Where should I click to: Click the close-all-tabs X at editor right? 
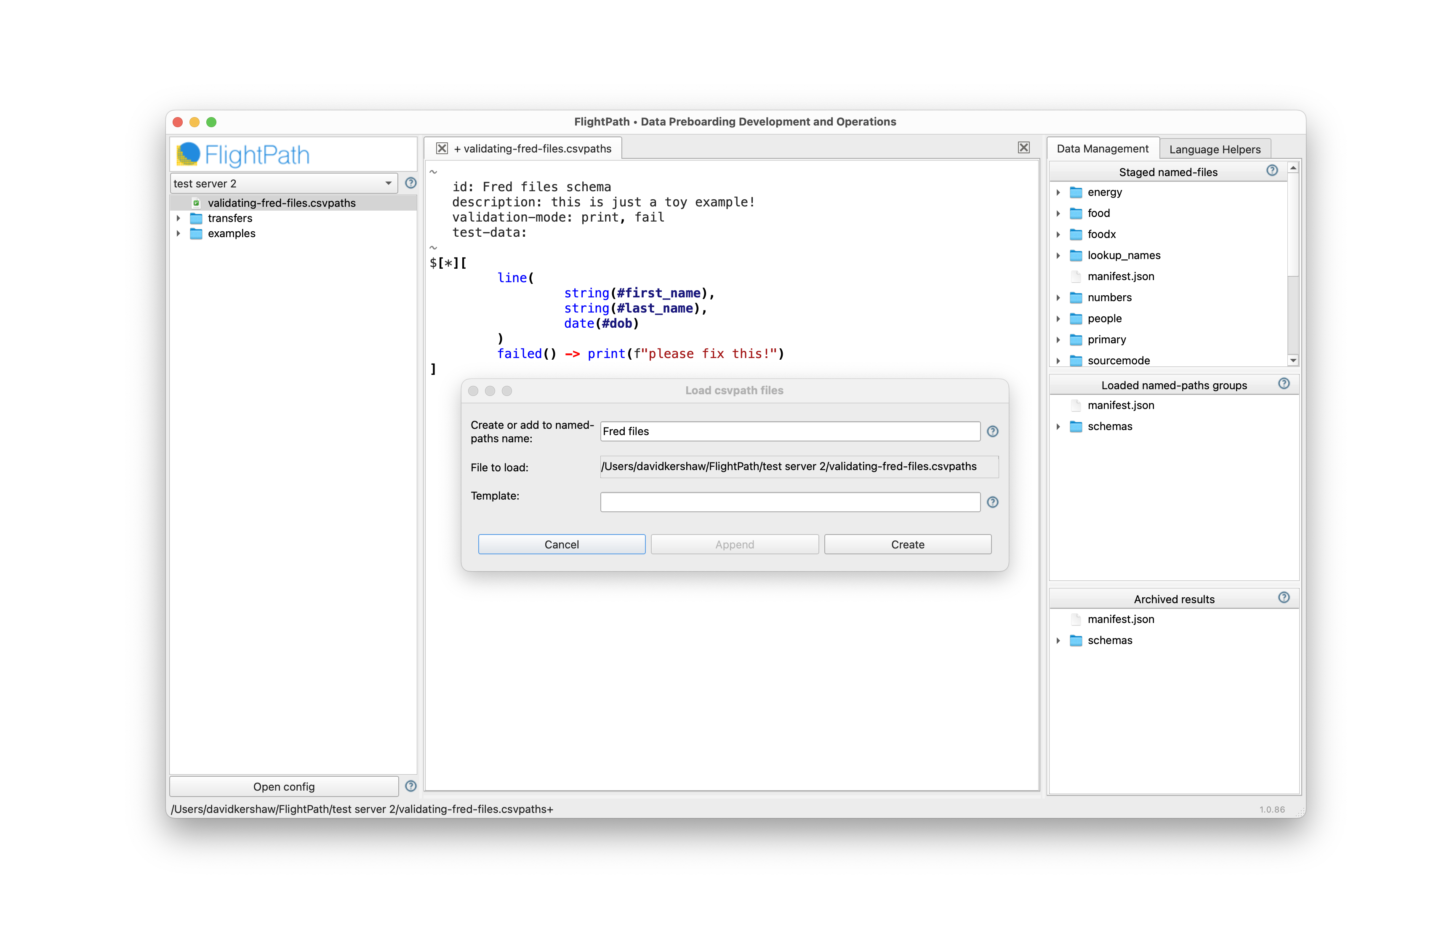point(1023,148)
